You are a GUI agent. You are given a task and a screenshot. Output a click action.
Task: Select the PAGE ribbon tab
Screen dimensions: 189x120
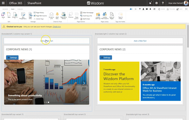13,9
